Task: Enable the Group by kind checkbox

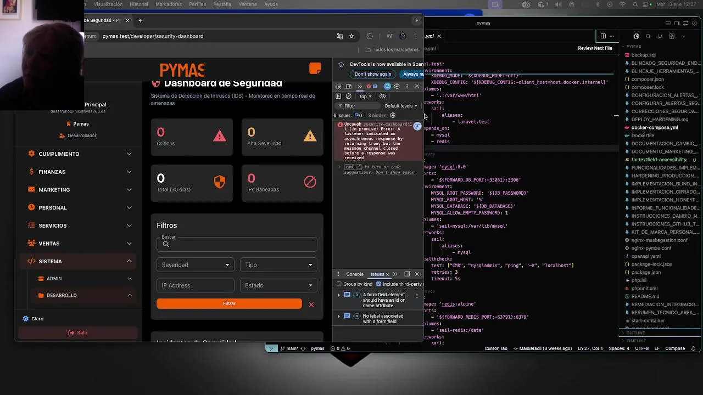Action: [x=339, y=284]
